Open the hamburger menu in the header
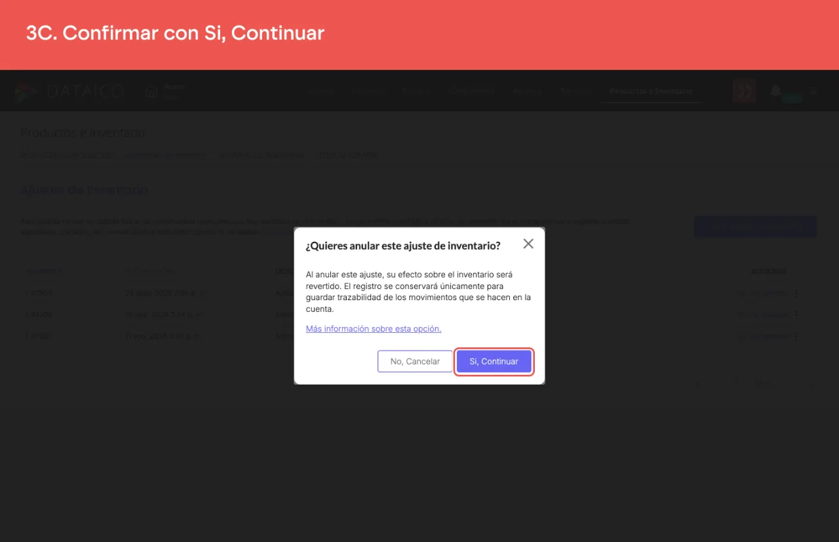Screen dimensions: 839x542 (813, 90)
